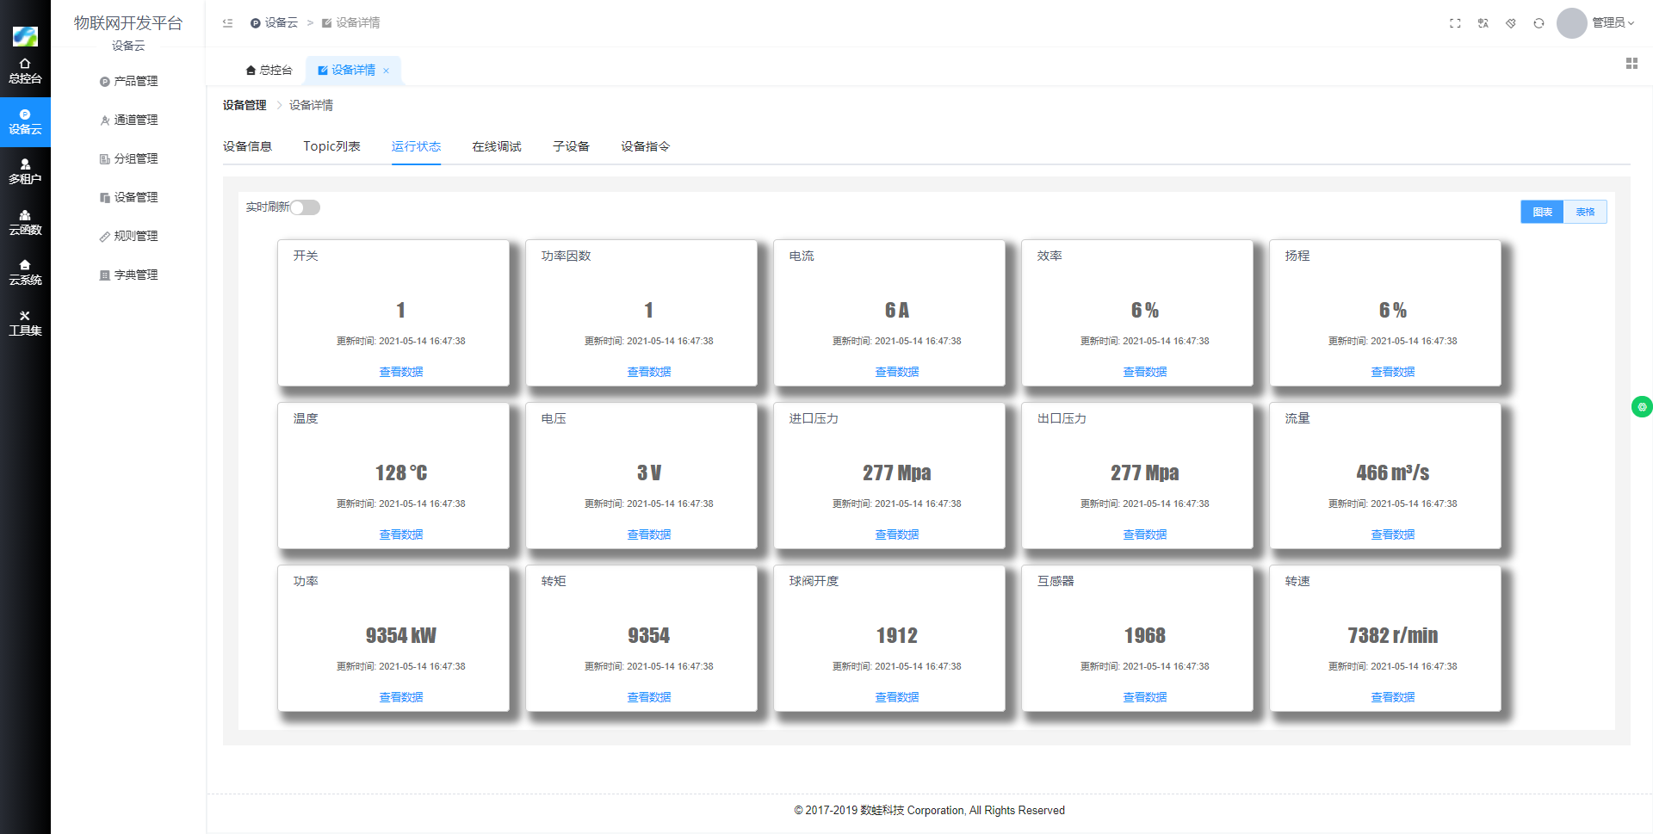Open 多租户 in the left rail
The height and width of the screenshot is (834, 1653).
(25, 171)
